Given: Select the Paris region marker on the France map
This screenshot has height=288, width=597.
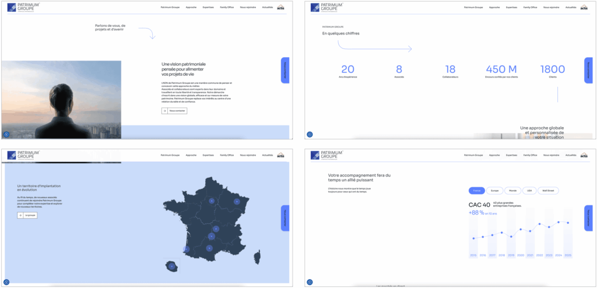Looking at the screenshot, I should pos(212,201).
